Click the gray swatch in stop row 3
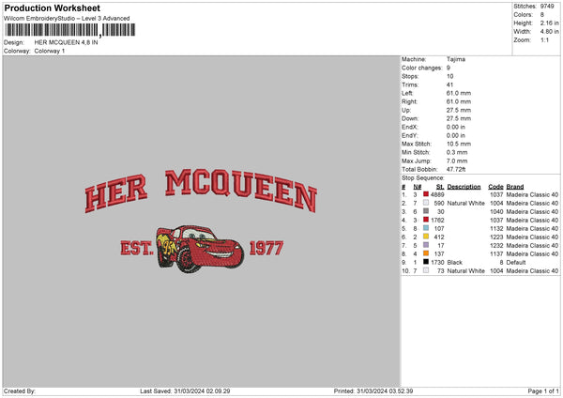The width and height of the screenshot is (563, 398). (x=426, y=211)
